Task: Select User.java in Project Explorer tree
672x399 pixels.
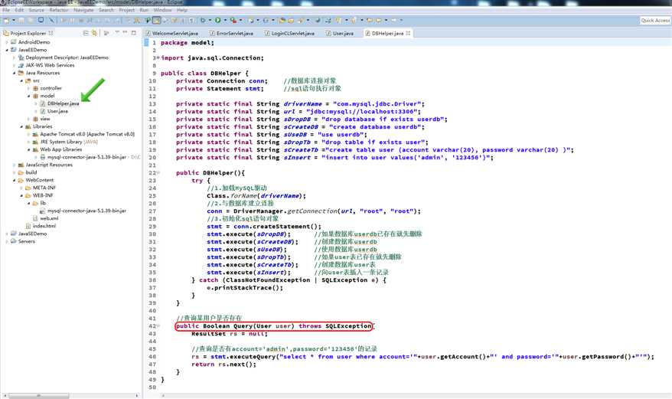Action: [57, 111]
